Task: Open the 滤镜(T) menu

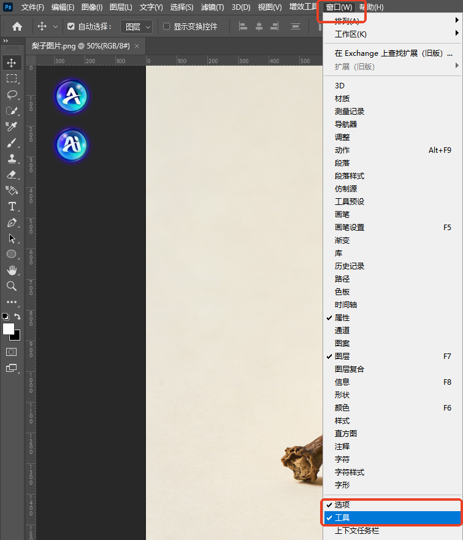Action: (212, 7)
